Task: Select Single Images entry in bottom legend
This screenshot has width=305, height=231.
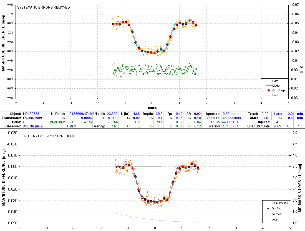Action: tap(279, 203)
